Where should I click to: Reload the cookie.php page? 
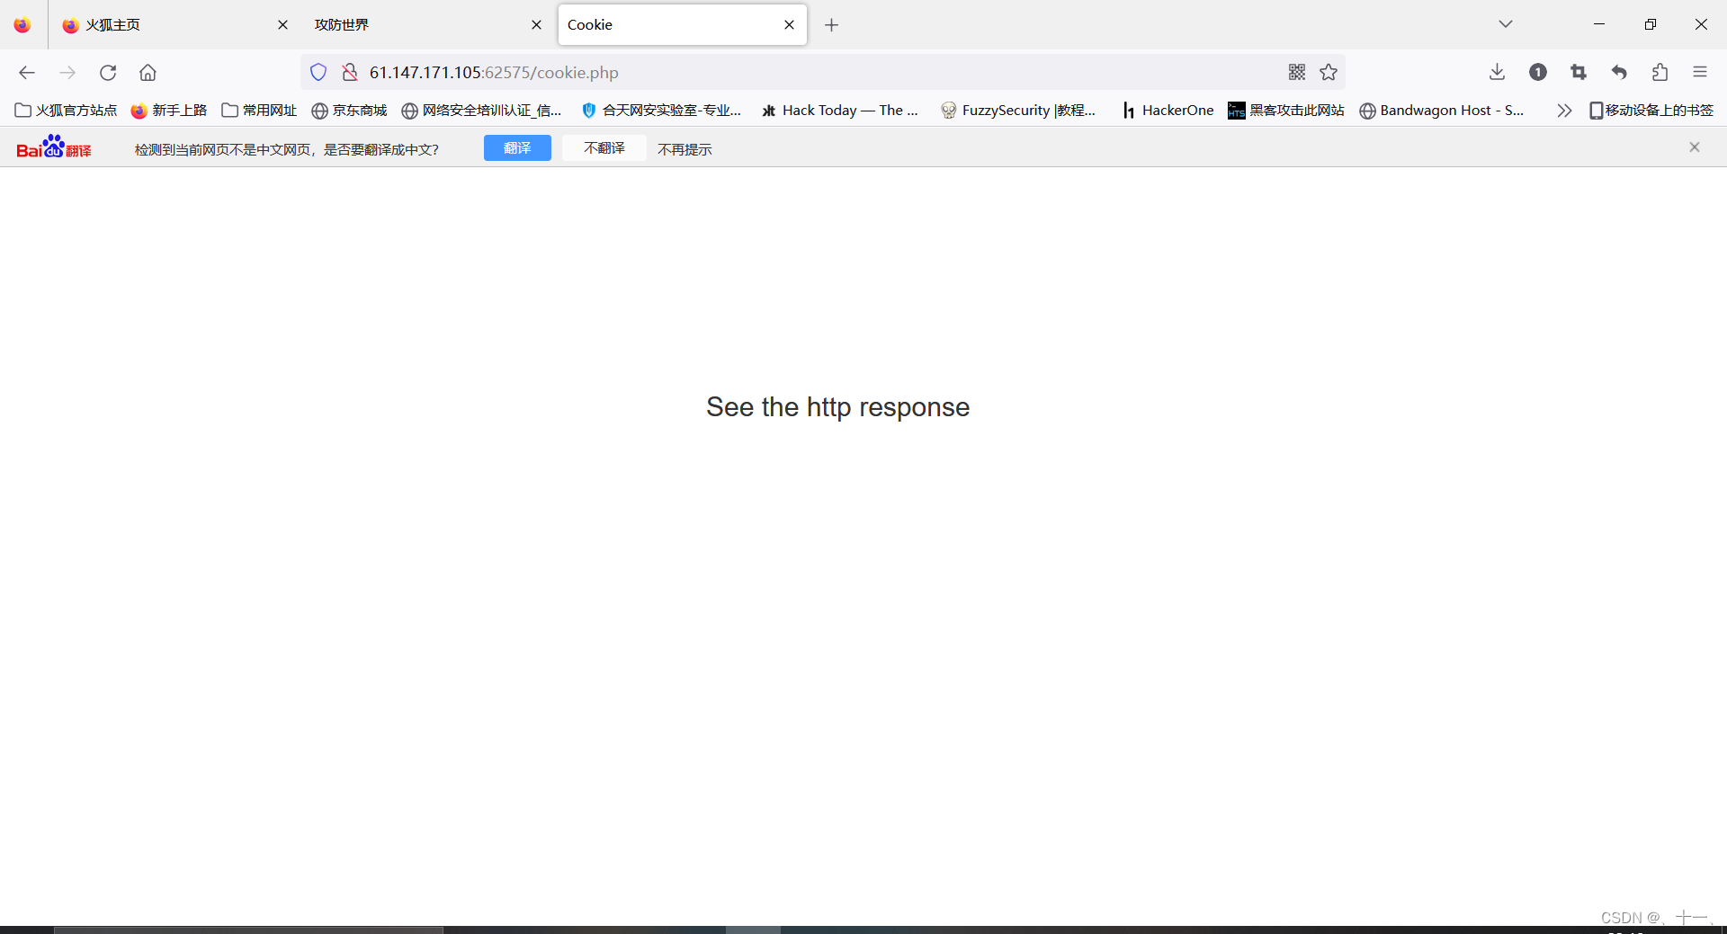pyautogui.click(x=108, y=73)
